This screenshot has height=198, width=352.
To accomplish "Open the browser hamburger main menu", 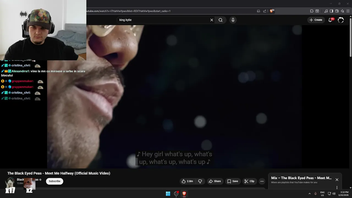I will (348, 11).
